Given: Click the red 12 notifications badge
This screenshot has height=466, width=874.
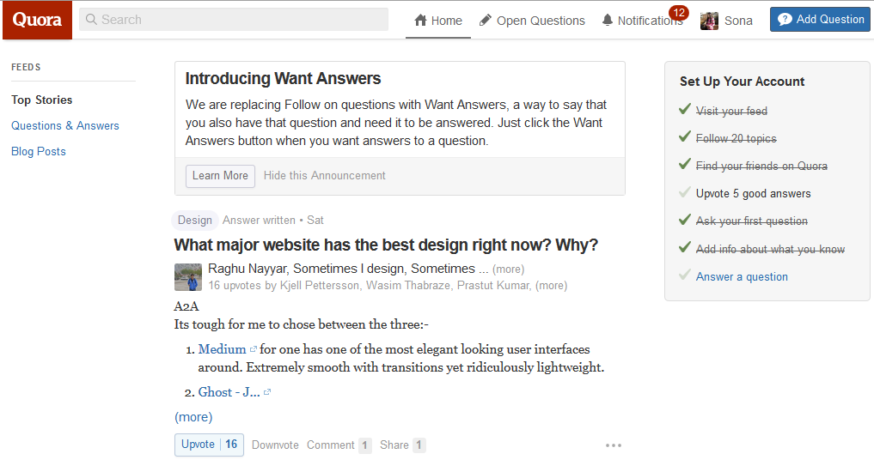Looking at the screenshot, I should tap(679, 12).
